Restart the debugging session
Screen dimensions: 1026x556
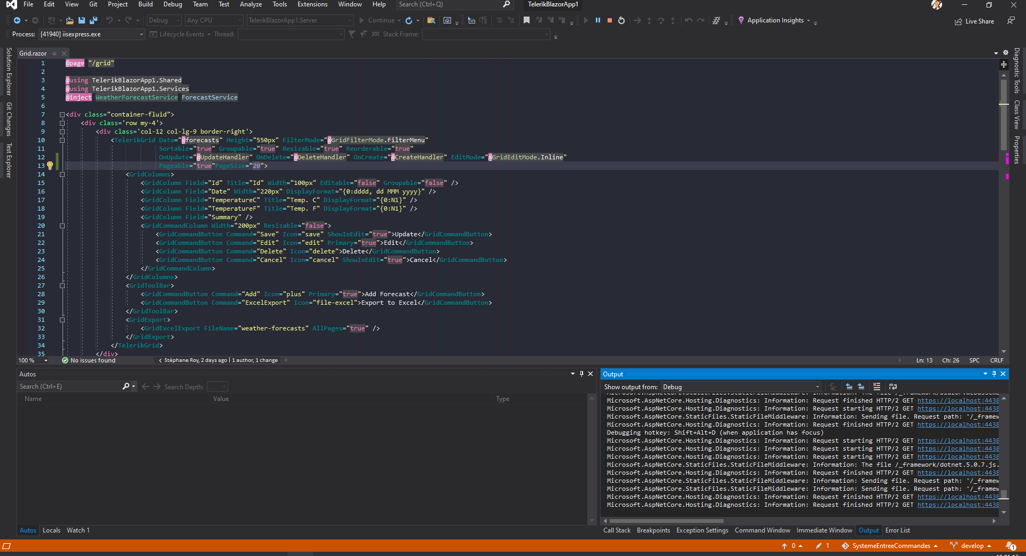(x=621, y=20)
